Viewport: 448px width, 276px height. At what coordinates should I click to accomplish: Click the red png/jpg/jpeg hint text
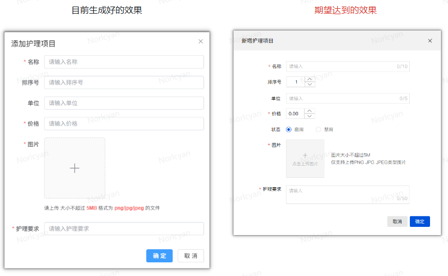click(x=129, y=208)
